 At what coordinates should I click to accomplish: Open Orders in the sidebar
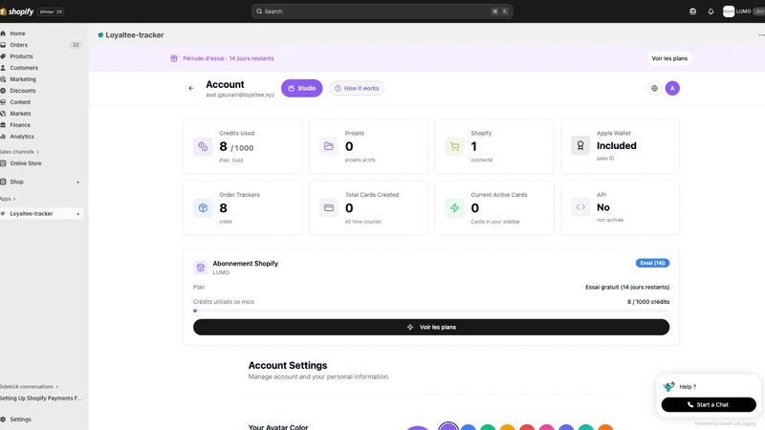(x=18, y=45)
